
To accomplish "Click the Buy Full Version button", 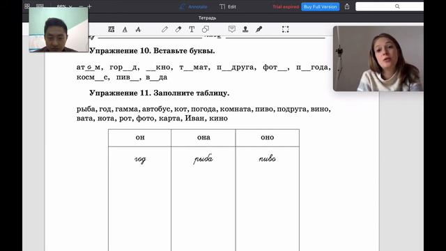I will 321,6.
